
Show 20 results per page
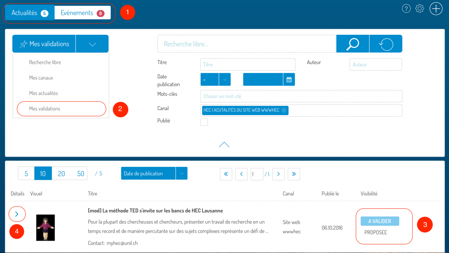61,174
